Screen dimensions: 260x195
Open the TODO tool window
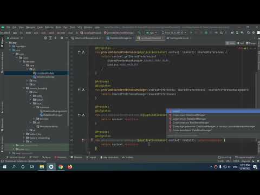pyautogui.click(x=34, y=158)
